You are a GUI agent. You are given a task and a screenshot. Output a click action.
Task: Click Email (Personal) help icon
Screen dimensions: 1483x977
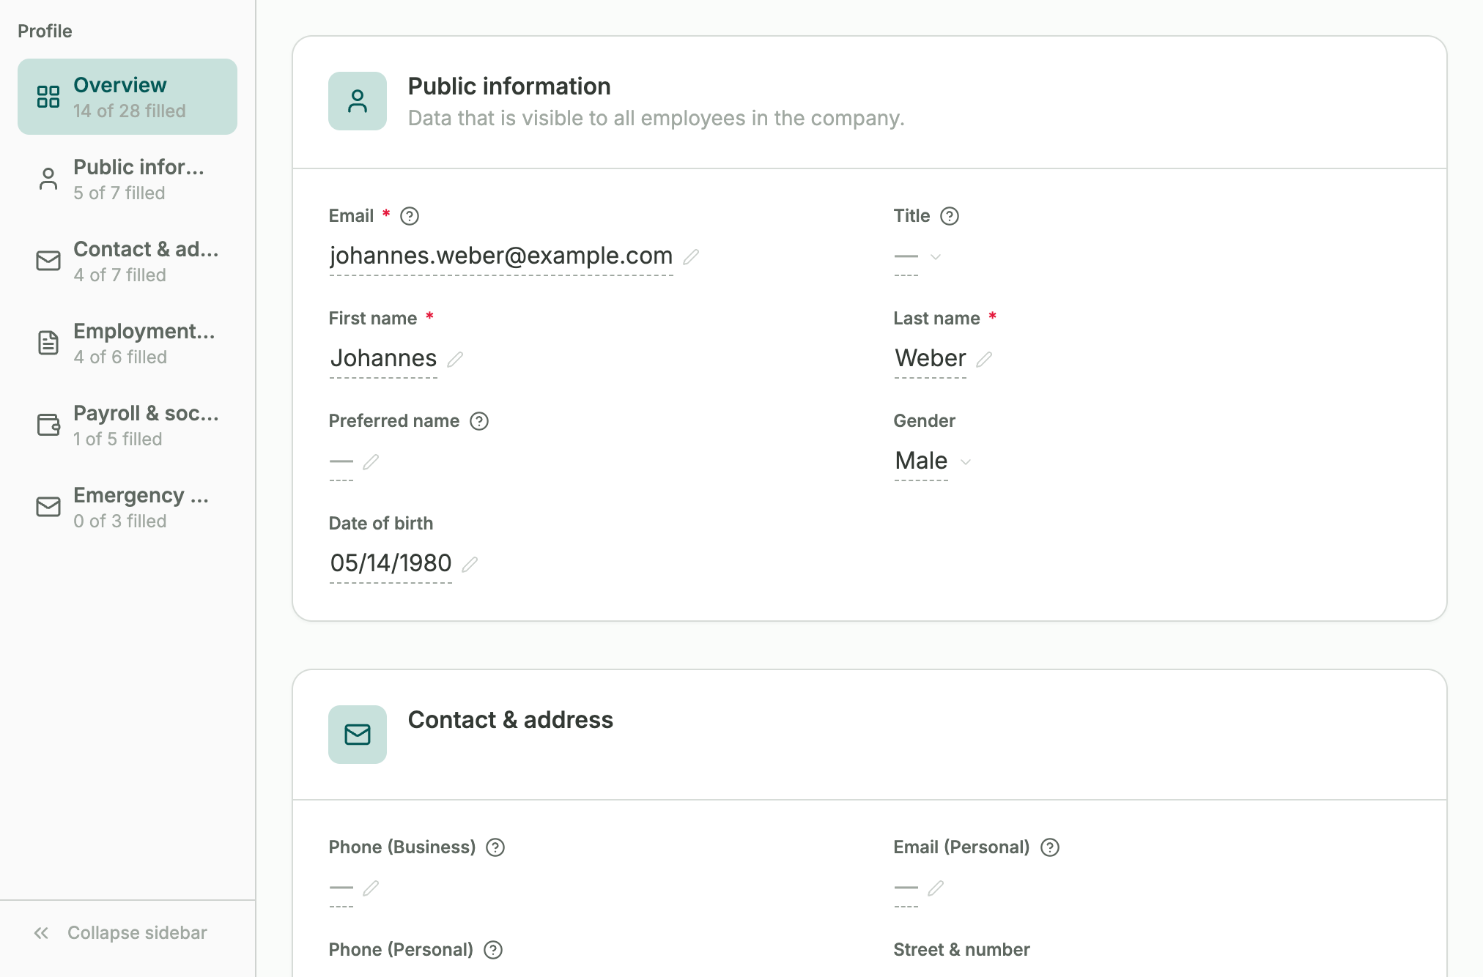(1050, 847)
